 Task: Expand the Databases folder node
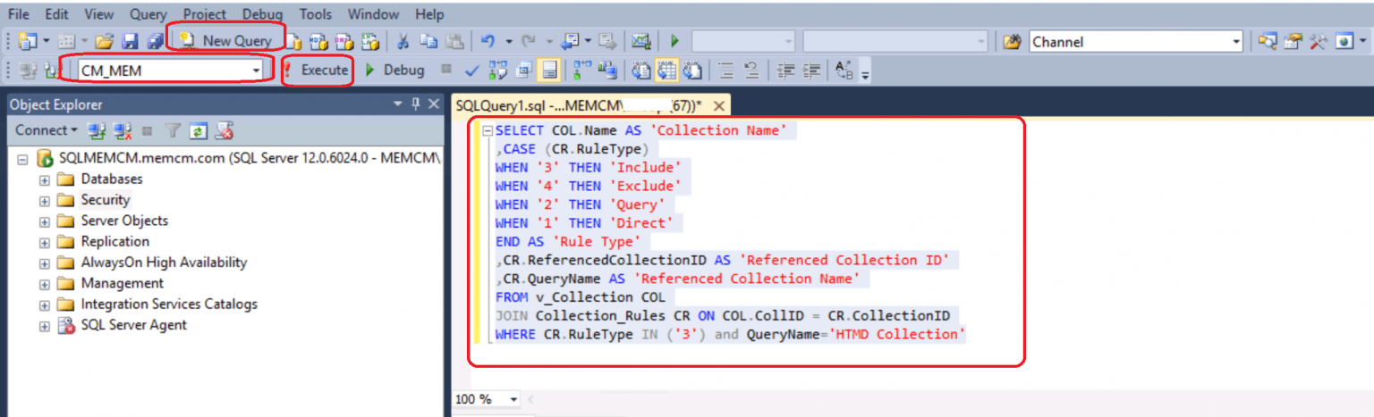(44, 179)
